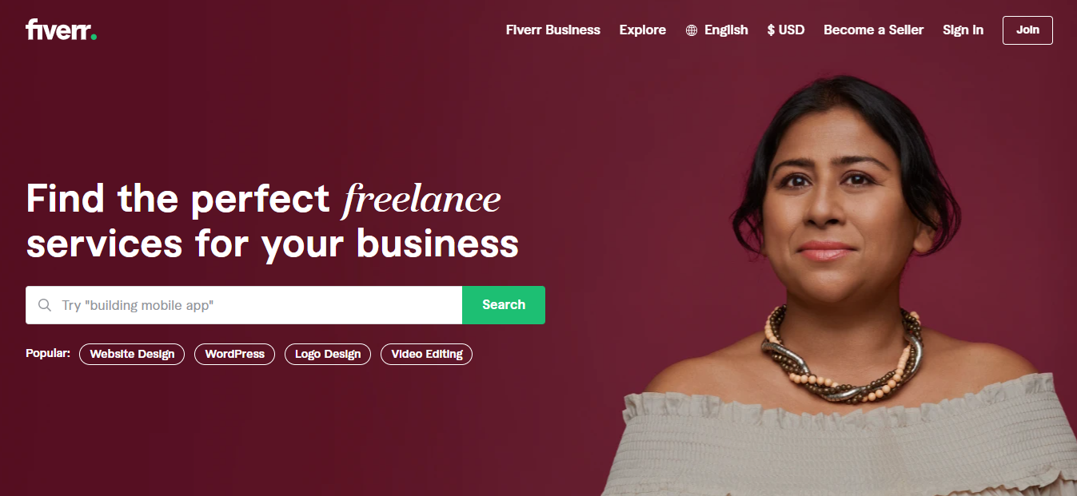The width and height of the screenshot is (1077, 496).
Task: Click the Join button
Action: (1027, 30)
